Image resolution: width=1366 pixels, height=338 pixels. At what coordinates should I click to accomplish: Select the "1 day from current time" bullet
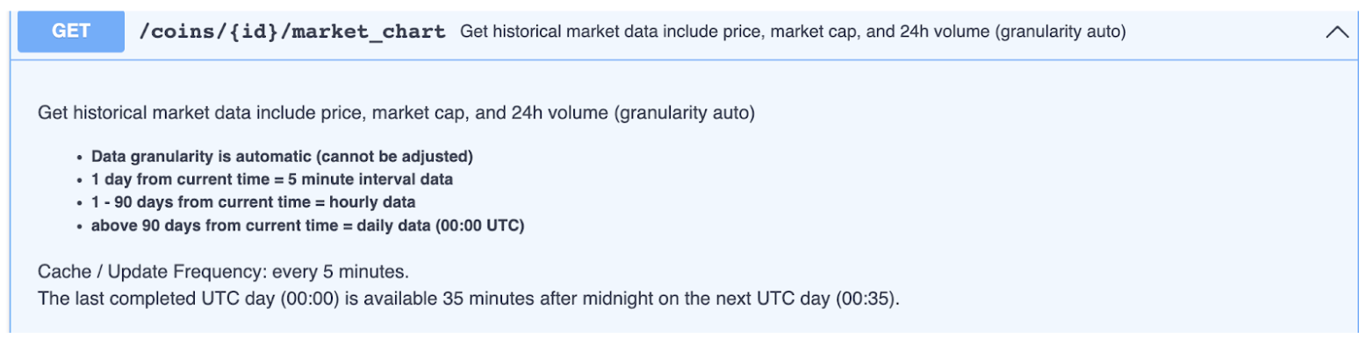click(x=272, y=180)
